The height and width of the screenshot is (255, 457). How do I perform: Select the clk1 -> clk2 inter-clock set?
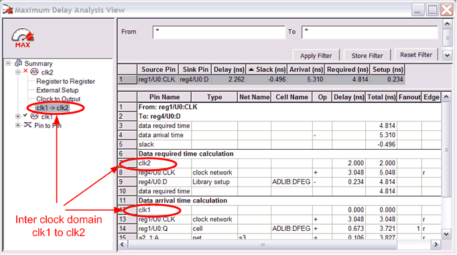[52, 108]
